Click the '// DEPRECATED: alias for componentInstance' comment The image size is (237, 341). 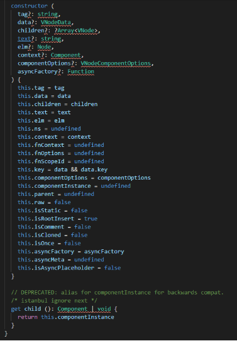click(80, 293)
